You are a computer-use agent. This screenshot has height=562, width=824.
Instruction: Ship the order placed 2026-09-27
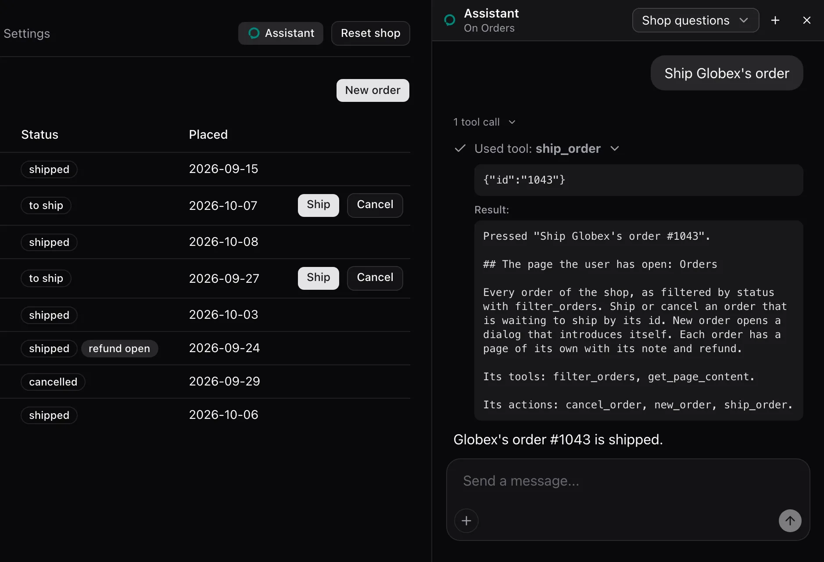click(319, 278)
